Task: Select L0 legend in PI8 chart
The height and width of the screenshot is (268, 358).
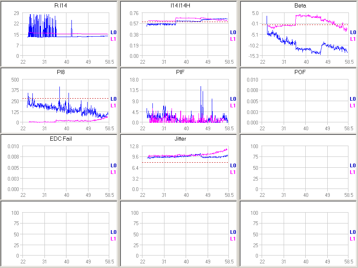Action: click(113, 99)
